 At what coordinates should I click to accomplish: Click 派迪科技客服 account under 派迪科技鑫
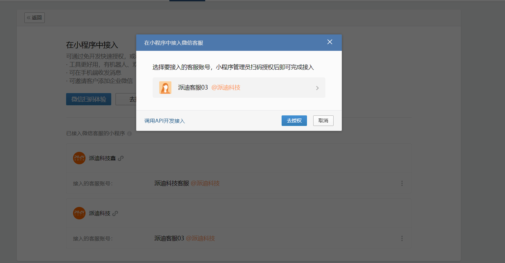pyautogui.click(x=172, y=183)
